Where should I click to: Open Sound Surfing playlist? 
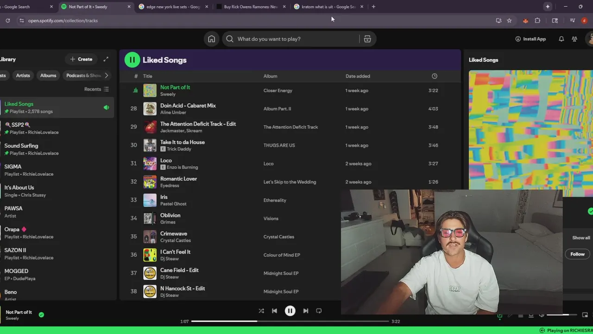(57, 149)
